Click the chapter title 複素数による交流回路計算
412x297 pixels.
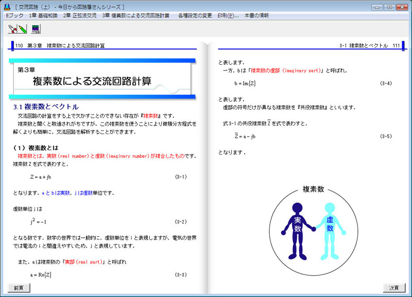[92, 81]
